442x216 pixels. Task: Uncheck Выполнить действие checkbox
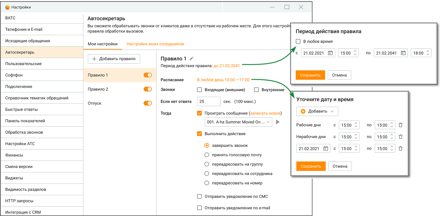(199, 134)
